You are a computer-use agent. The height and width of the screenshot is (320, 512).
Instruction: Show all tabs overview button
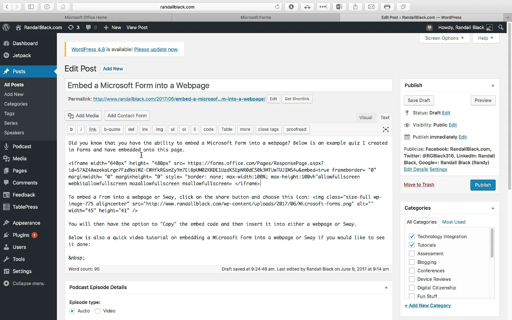[403, 7]
